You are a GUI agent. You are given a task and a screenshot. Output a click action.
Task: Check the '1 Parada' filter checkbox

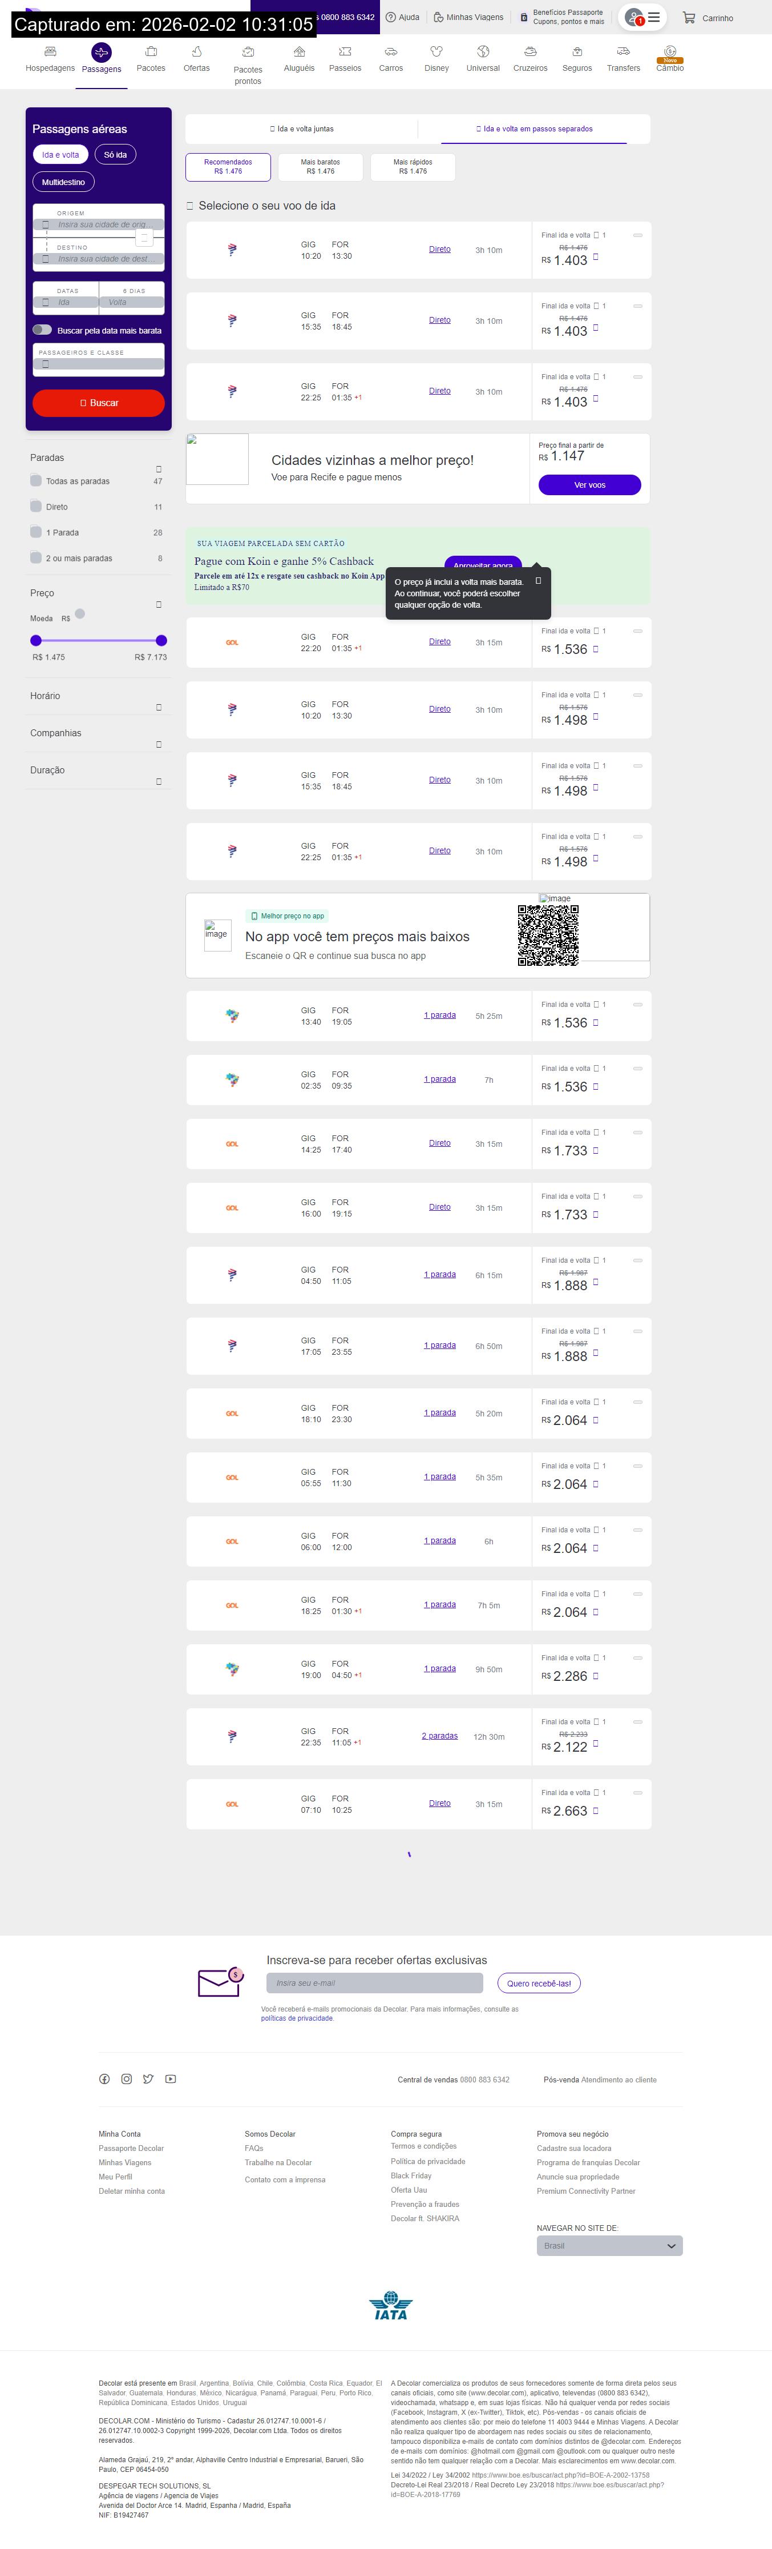pyautogui.click(x=37, y=532)
